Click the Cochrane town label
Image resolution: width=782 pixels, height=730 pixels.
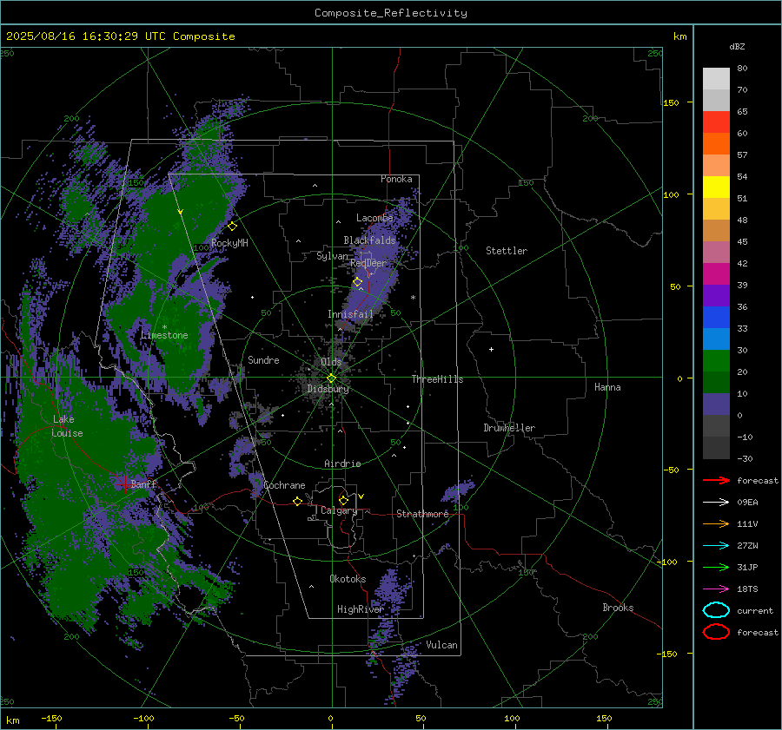click(284, 485)
